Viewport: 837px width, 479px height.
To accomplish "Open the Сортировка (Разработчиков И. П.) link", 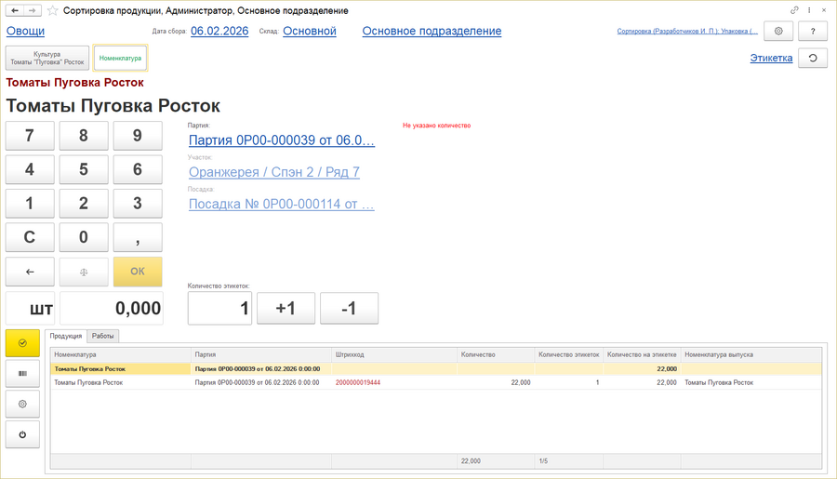I will click(687, 31).
